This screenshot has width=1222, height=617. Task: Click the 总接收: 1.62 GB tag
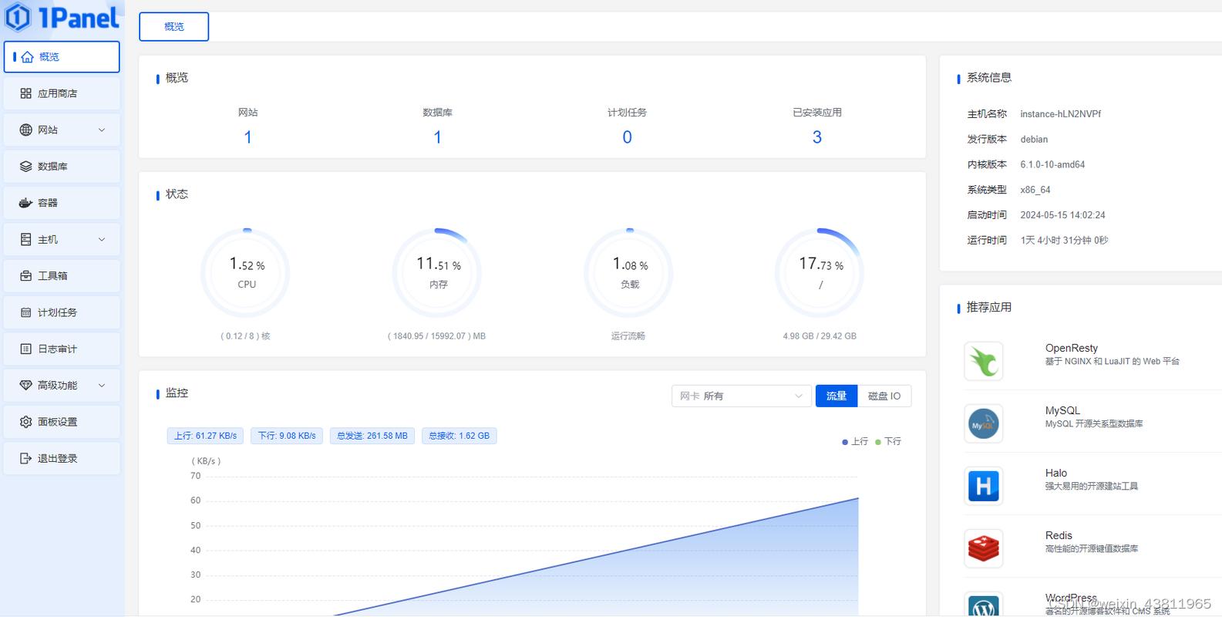click(459, 436)
